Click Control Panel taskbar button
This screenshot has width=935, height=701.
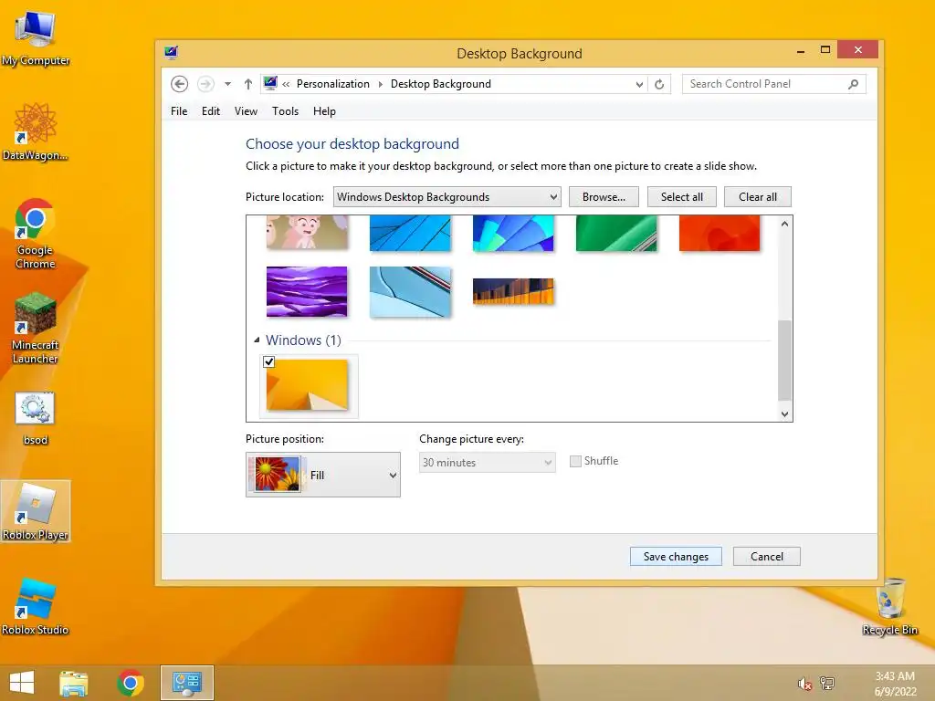[186, 683]
